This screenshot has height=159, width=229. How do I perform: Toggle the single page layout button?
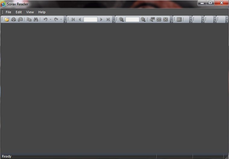tap(179, 19)
